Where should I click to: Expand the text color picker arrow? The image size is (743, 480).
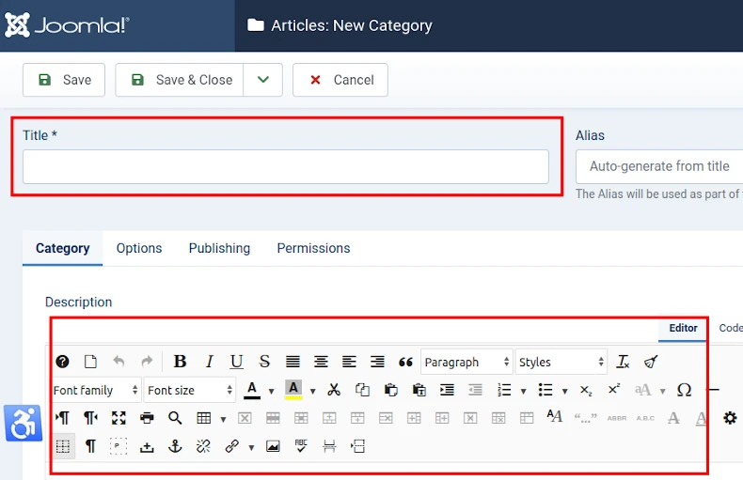click(x=271, y=391)
